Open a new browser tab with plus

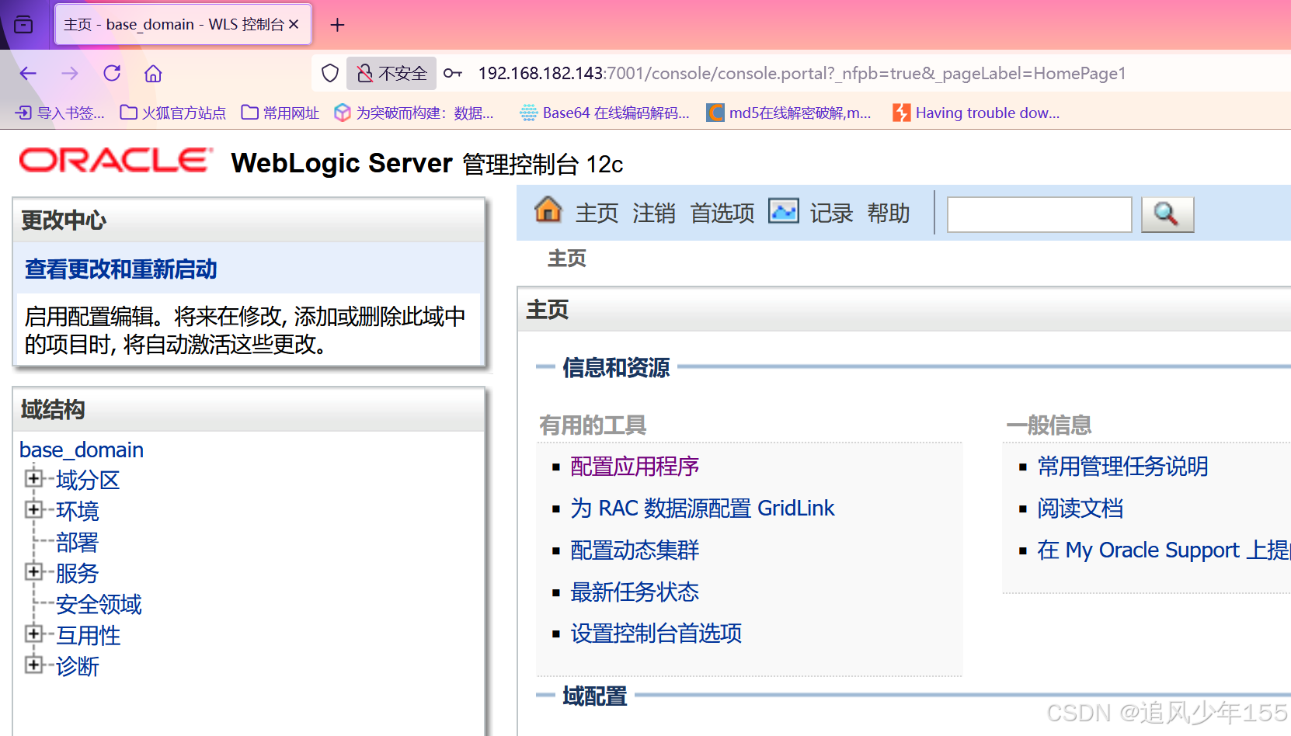tap(337, 25)
